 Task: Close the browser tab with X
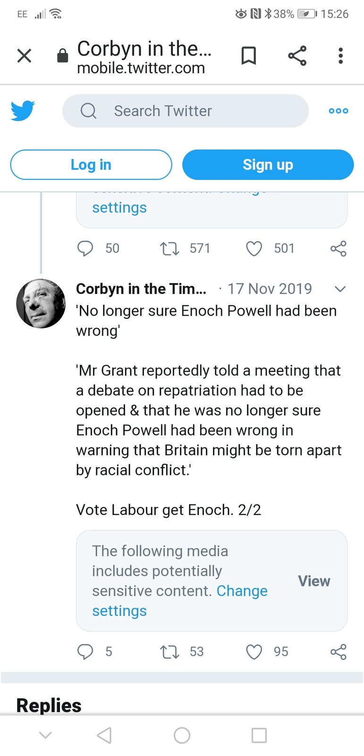[x=24, y=56]
